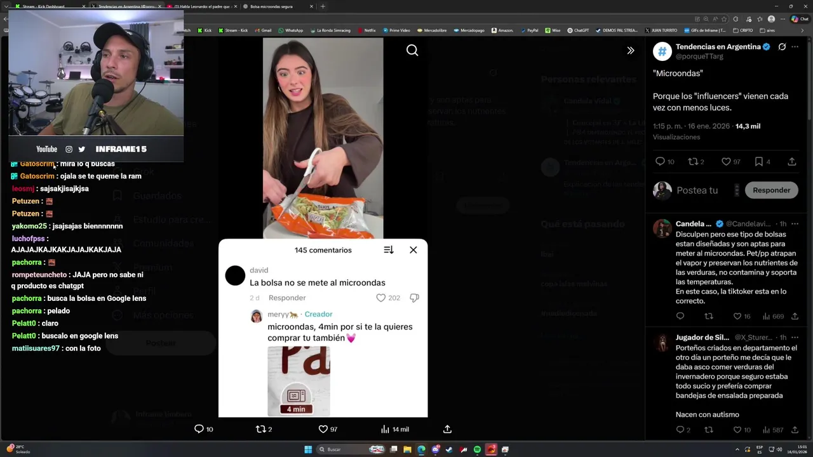Click the taskbar Buscar search box
813x457 pixels.
pyautogui.click(x=351, y=449)
